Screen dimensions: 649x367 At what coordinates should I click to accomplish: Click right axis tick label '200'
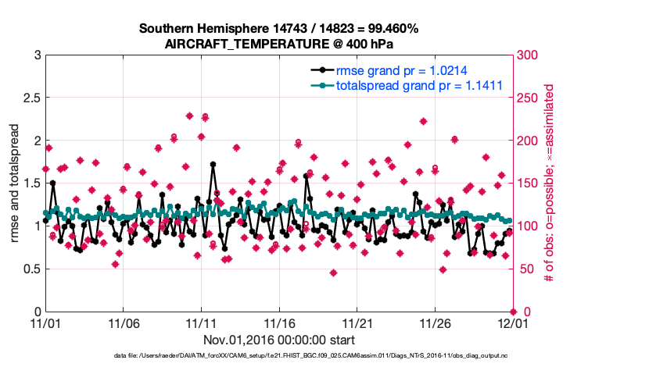[x=527, y=141]
